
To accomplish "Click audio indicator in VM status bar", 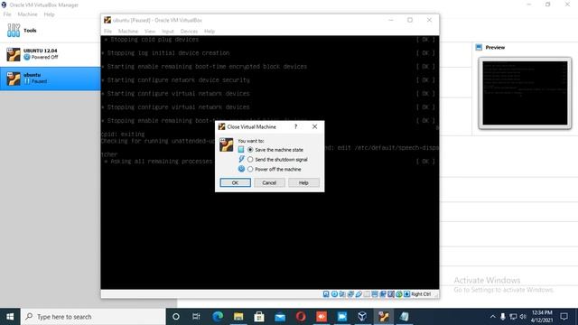I will point(342,294).
